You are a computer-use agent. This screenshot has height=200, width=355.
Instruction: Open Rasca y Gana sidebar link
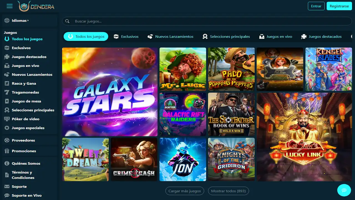[24, 84]
